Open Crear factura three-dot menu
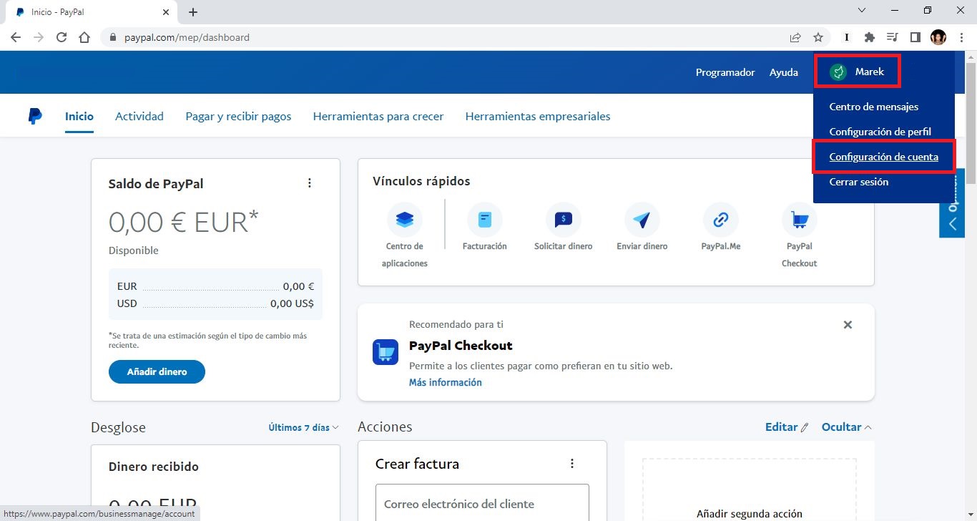Screen dimensions: 977x521 572,464
